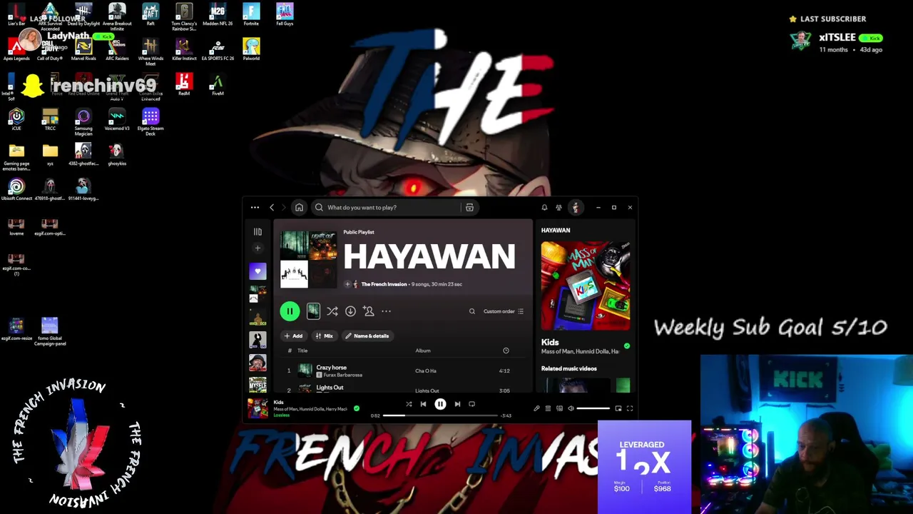This screenshot has height=514, width=913.
Task: Mute using the Spotify speaker icon
Action: click(x=571, y=408)
